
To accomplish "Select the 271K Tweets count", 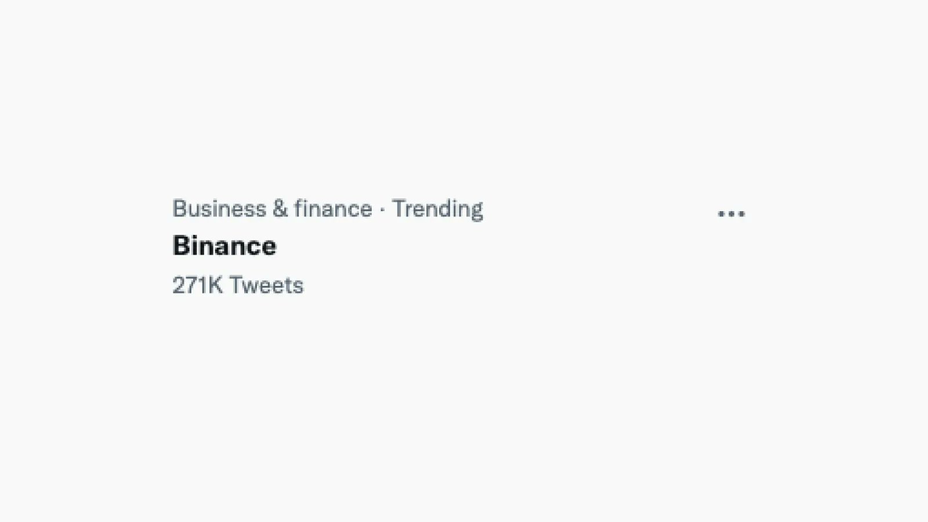I will tap(238, 285).
